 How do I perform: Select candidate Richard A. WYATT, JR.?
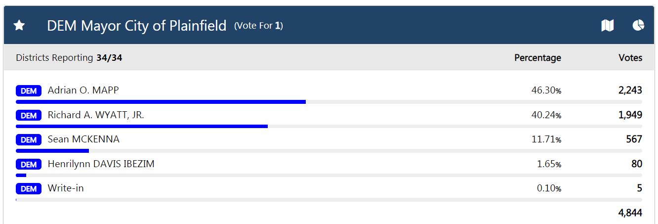(96, 115)
